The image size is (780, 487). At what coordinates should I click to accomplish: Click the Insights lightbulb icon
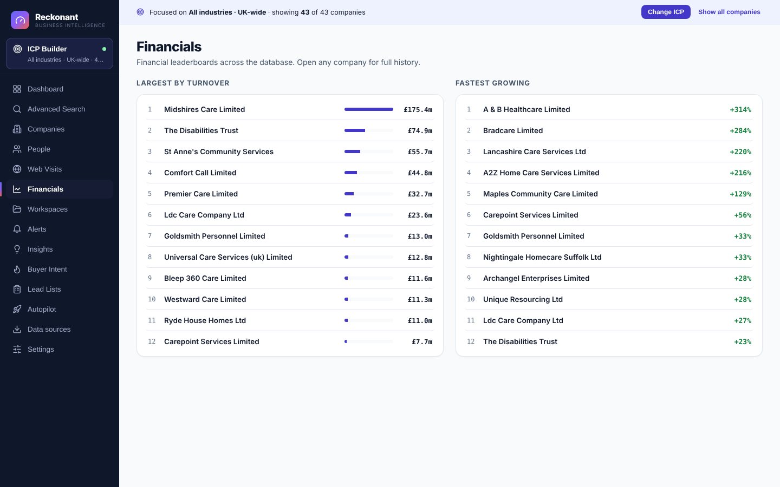17,249
